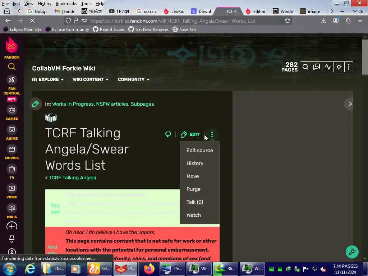Open the Bookmarks menu in menubar
This screenshot has height=276, width=368.
click(x=66, y=4)
